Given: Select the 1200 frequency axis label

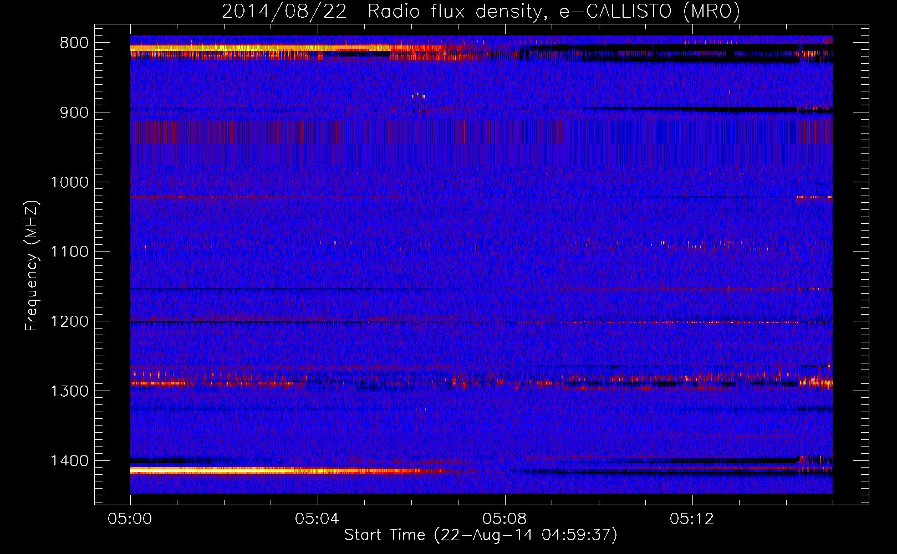Looking at the screenshot, I should (69, 322).
